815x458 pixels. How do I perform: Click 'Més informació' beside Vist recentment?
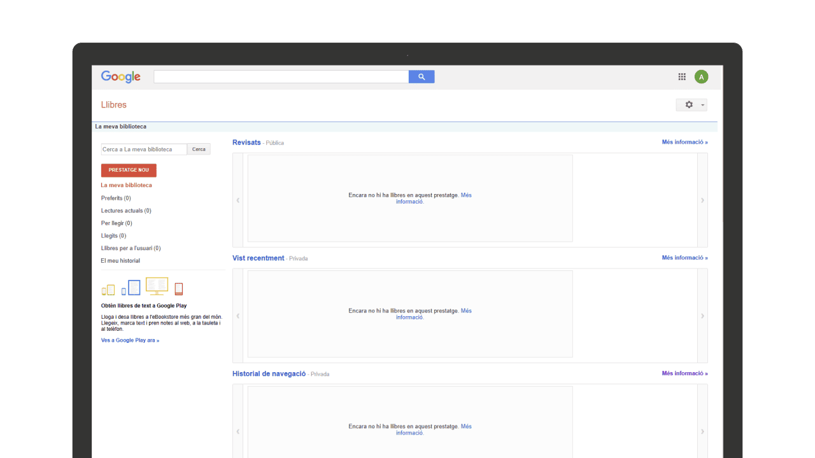(684, 258)
